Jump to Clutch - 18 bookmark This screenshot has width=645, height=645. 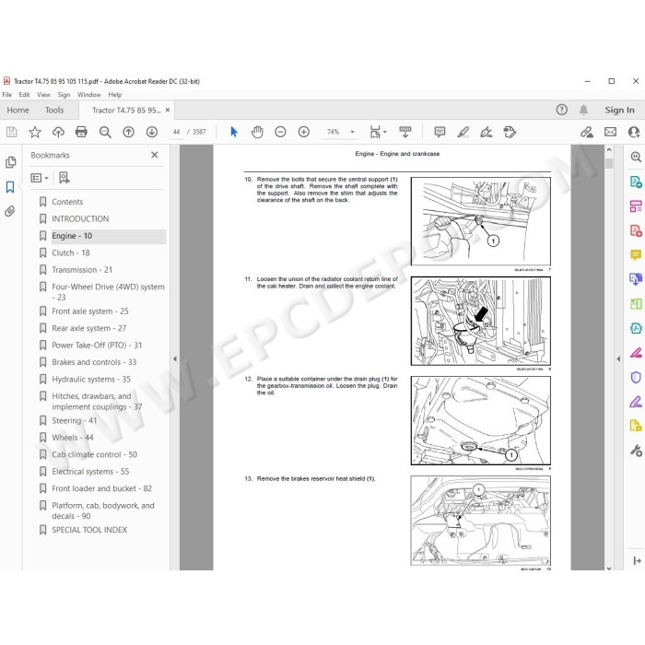[x=71, y=253]
